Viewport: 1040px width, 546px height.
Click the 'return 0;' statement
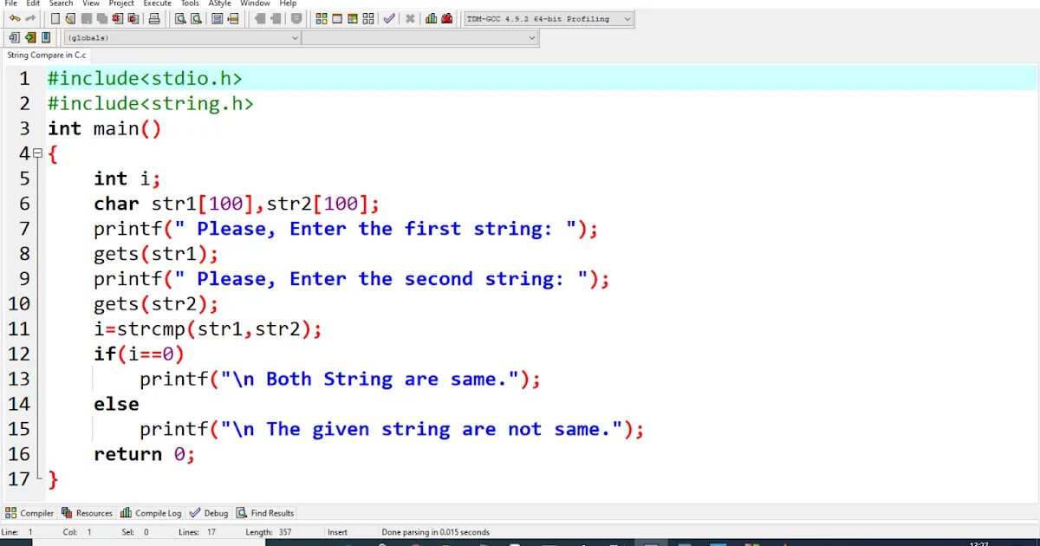146,454
